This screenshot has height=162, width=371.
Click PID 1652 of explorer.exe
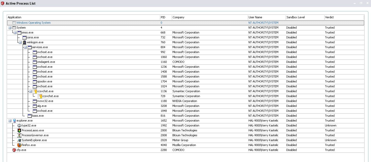pos(164,121)
